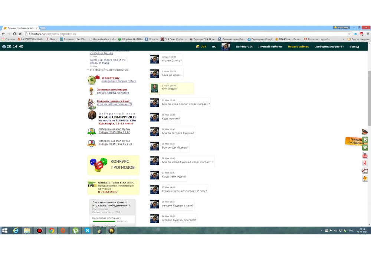This screenshot has width=371, height=260.
Task: Open the YouTube icon in side panel
Action: coord(365,155)
